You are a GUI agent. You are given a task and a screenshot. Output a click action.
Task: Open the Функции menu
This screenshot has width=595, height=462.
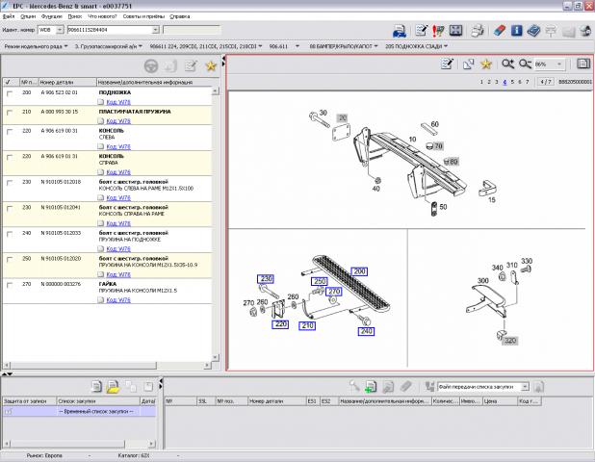52,16
